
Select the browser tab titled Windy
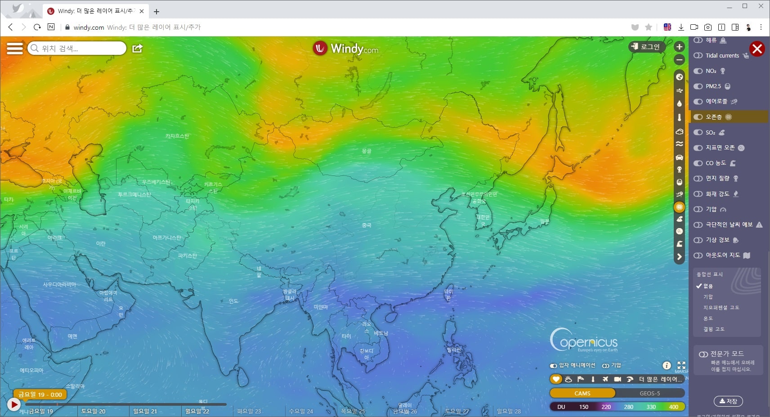(x=96, y=11)
